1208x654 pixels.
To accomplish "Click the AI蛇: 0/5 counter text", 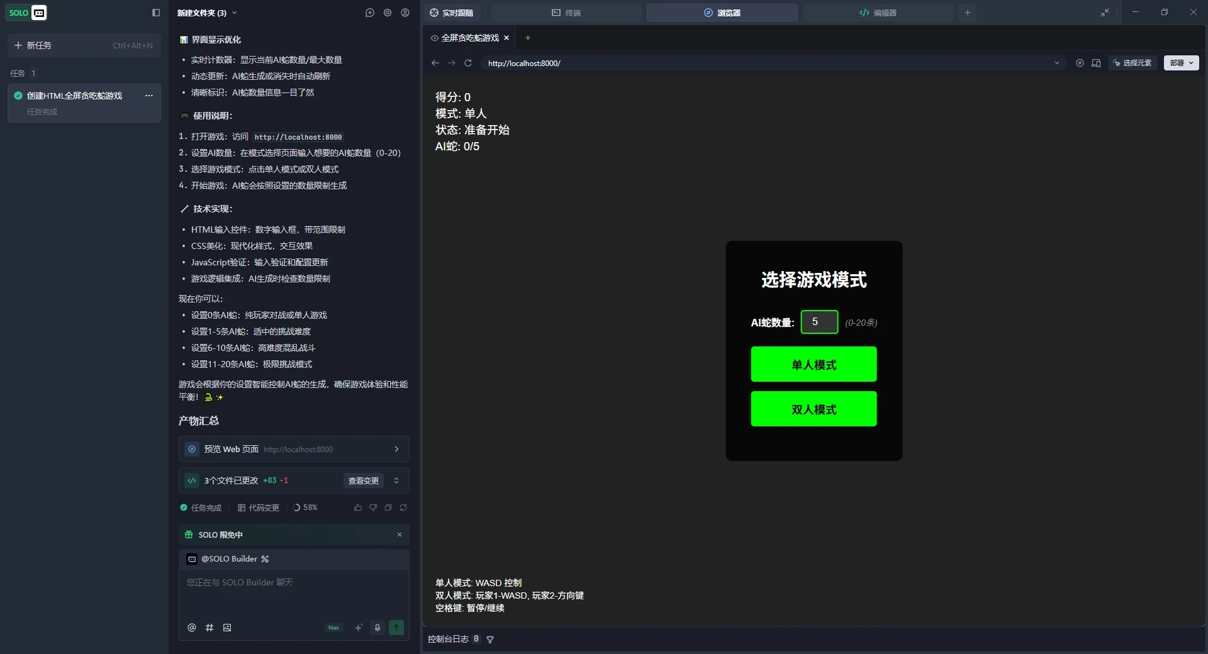I will (457, 147).
